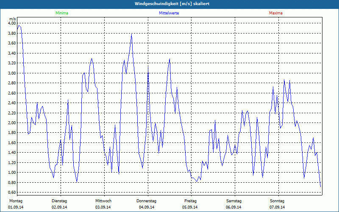The width and height of the screenshot is (339, 212).
Task: Click the 0,80 y-axis value
Action: (12, 183)
